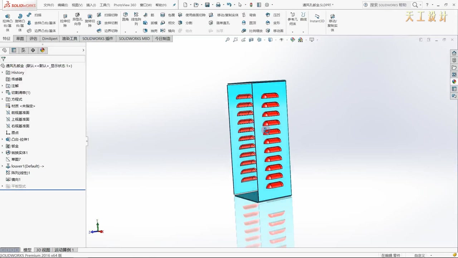Open the 参考几何体 reference geometry dropdown
The width and height of the screenshot is (458, 258).
tap(292, 32)
